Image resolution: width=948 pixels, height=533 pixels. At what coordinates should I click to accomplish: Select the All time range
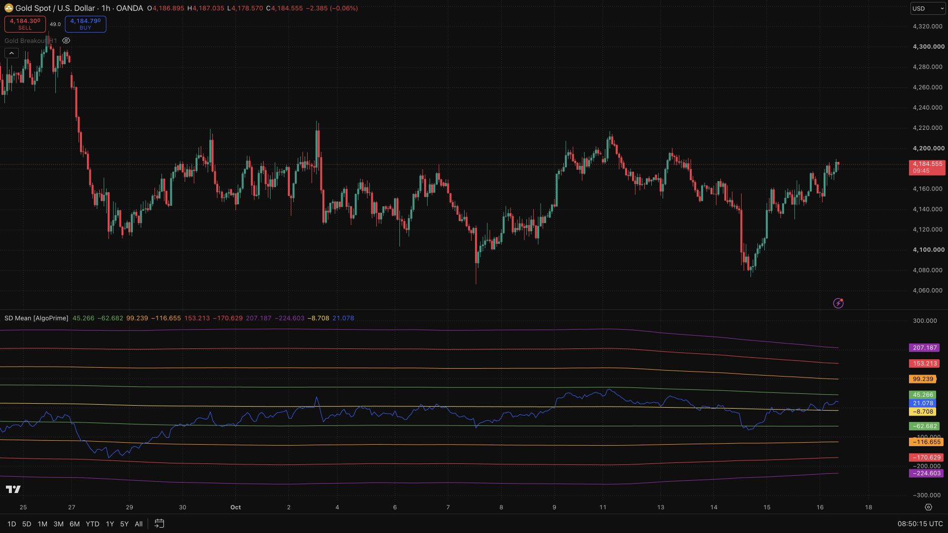pyautogui.click(x=139, y=524)
